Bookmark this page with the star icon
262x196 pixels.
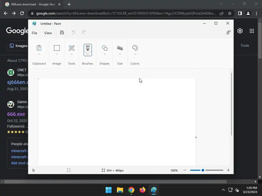230,13
